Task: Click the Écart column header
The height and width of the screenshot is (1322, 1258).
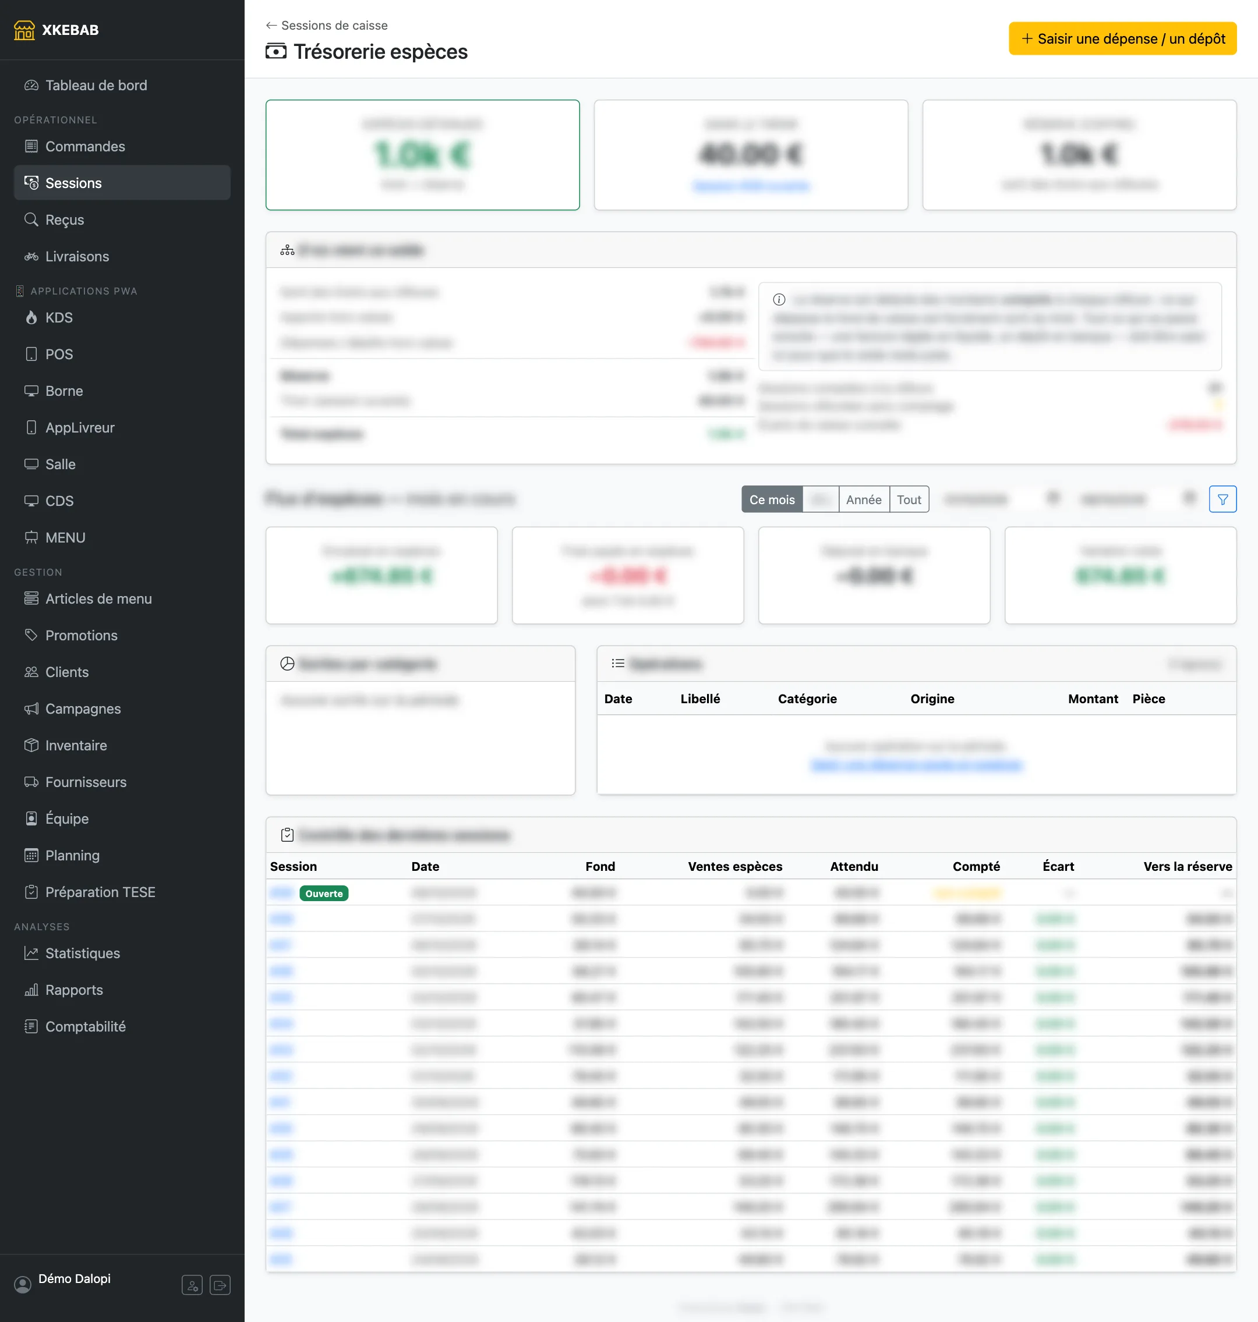Action: 1058,866
